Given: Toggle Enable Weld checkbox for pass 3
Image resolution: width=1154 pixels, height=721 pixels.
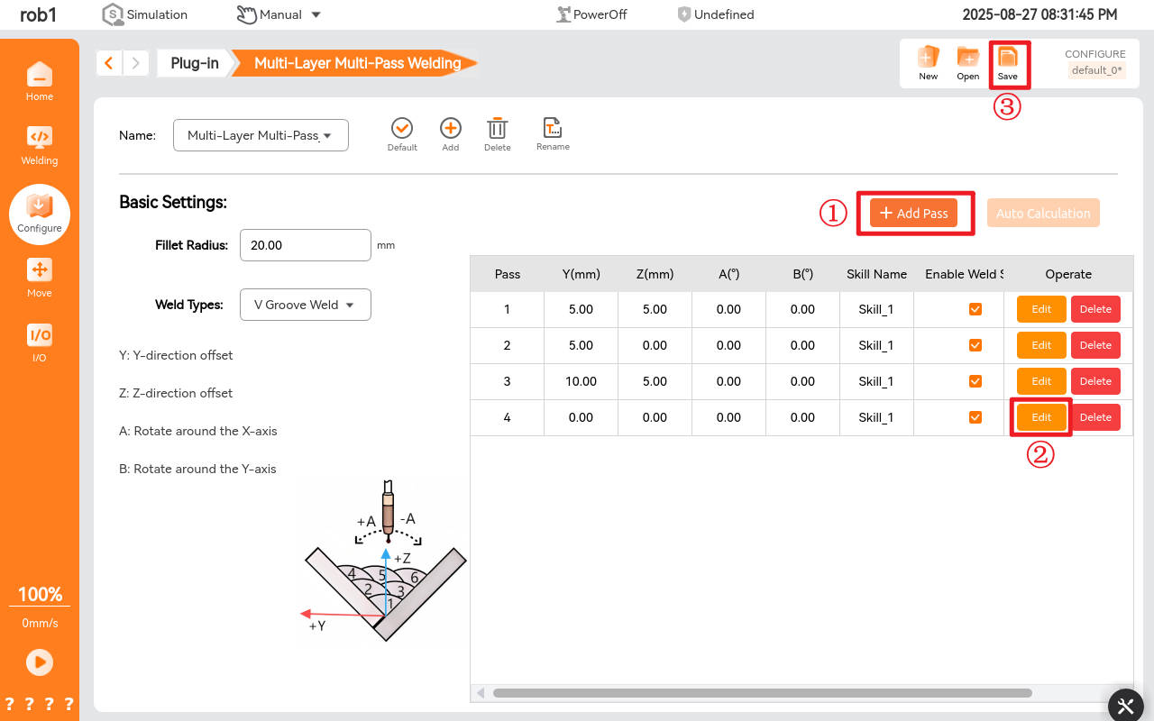Looking at the screenshot, I should tap(975, 381).
